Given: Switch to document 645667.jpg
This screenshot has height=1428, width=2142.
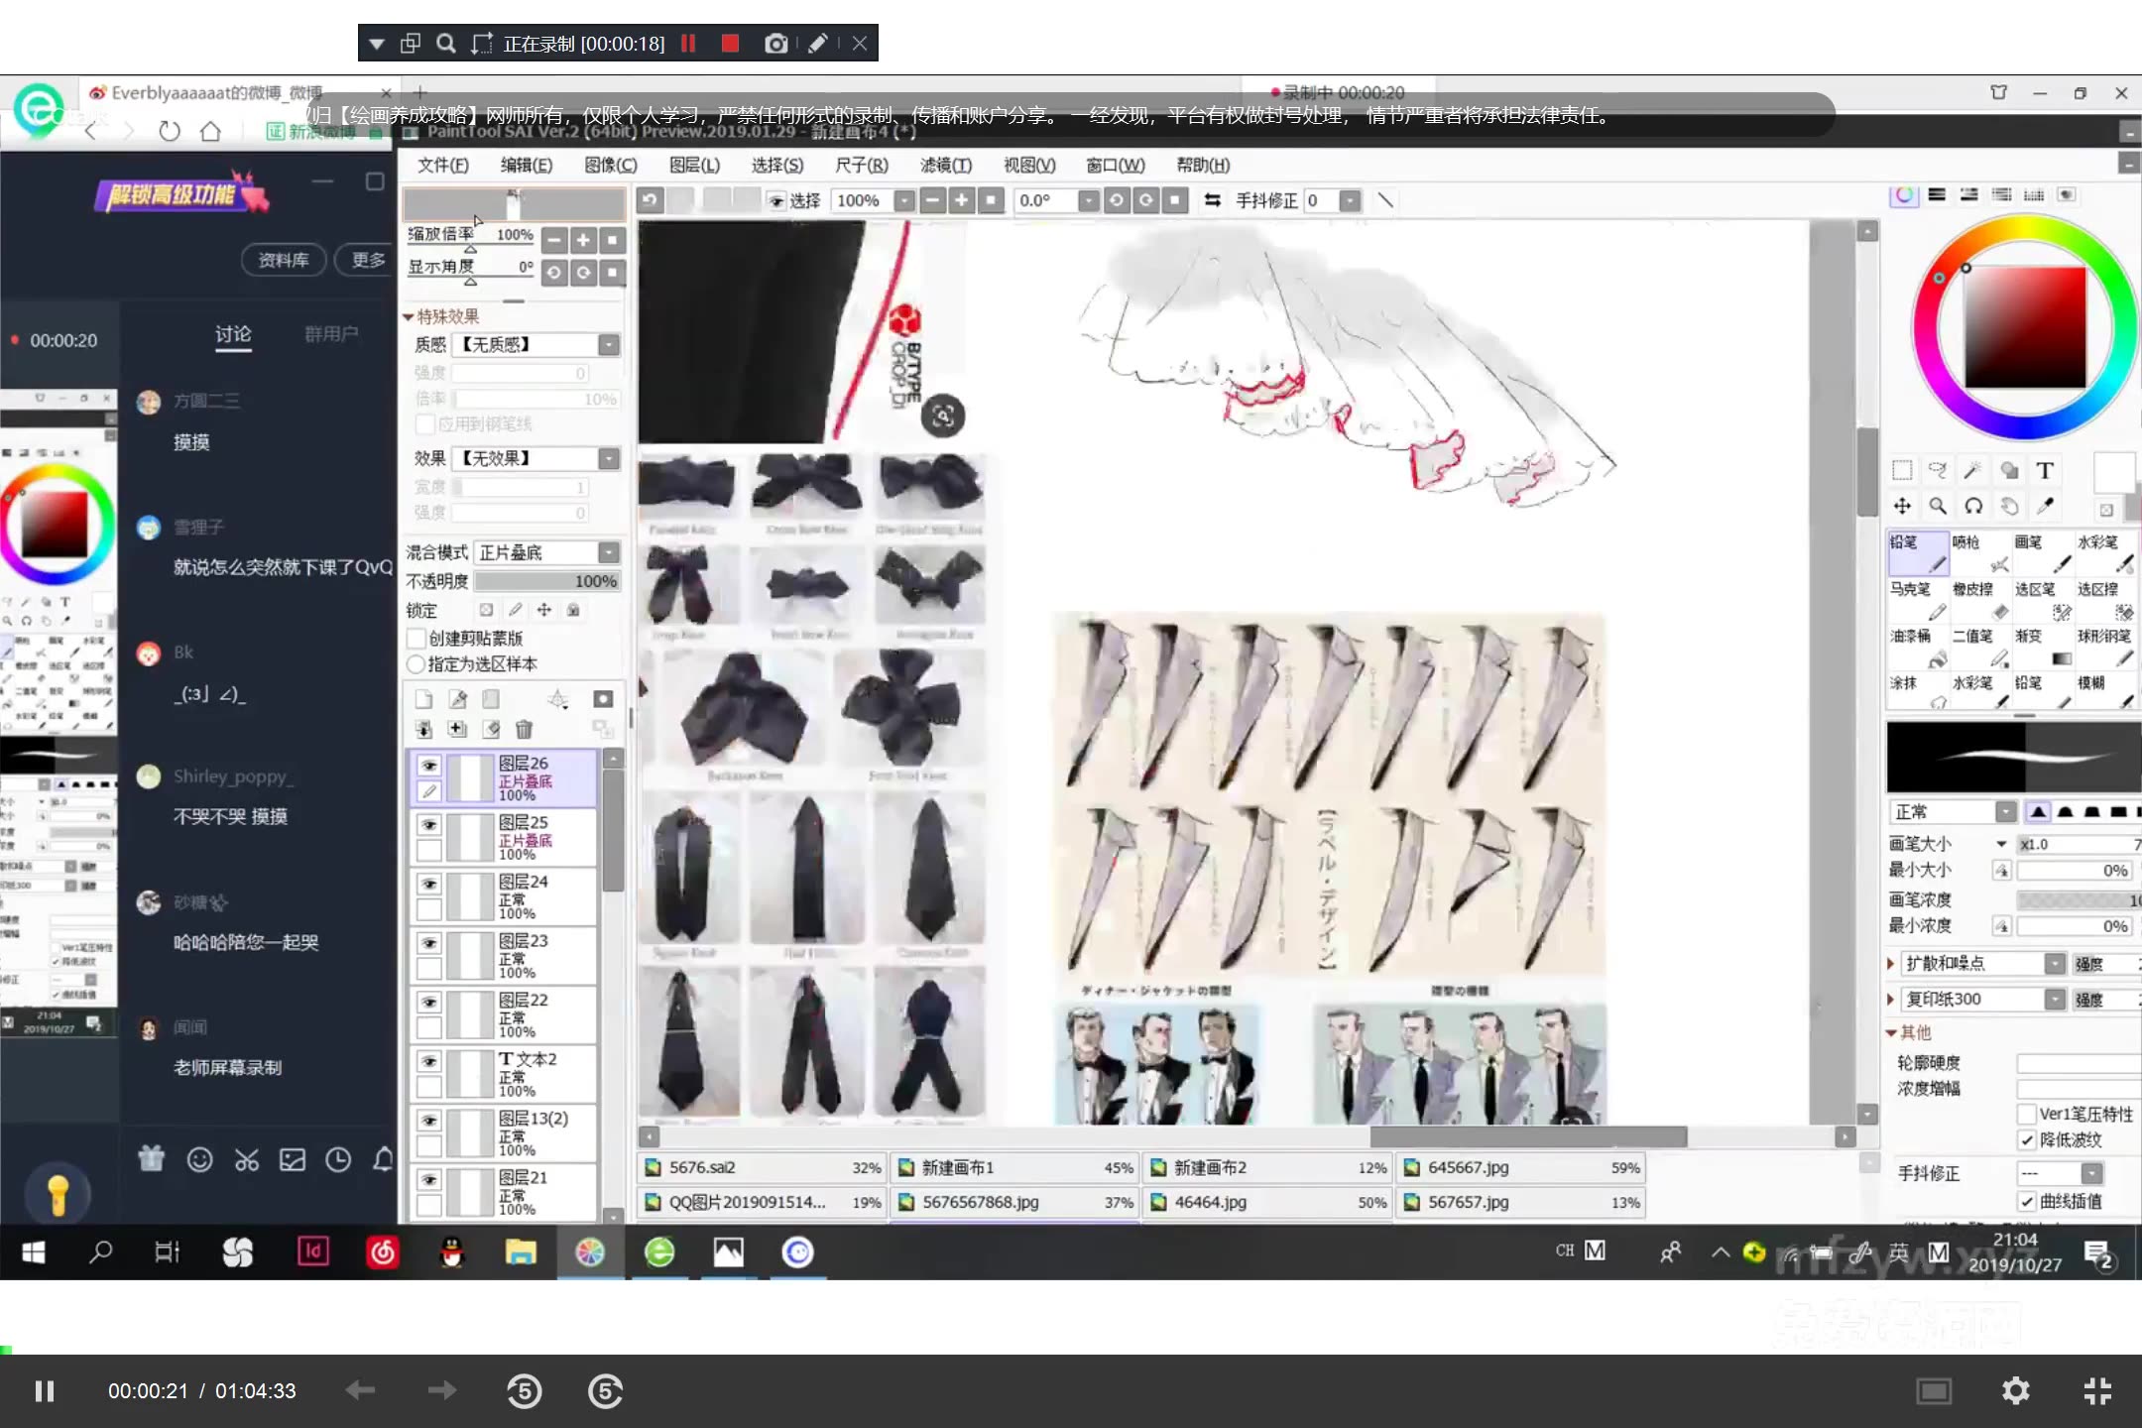Looking at the screenshot, I should 1518,1167.
